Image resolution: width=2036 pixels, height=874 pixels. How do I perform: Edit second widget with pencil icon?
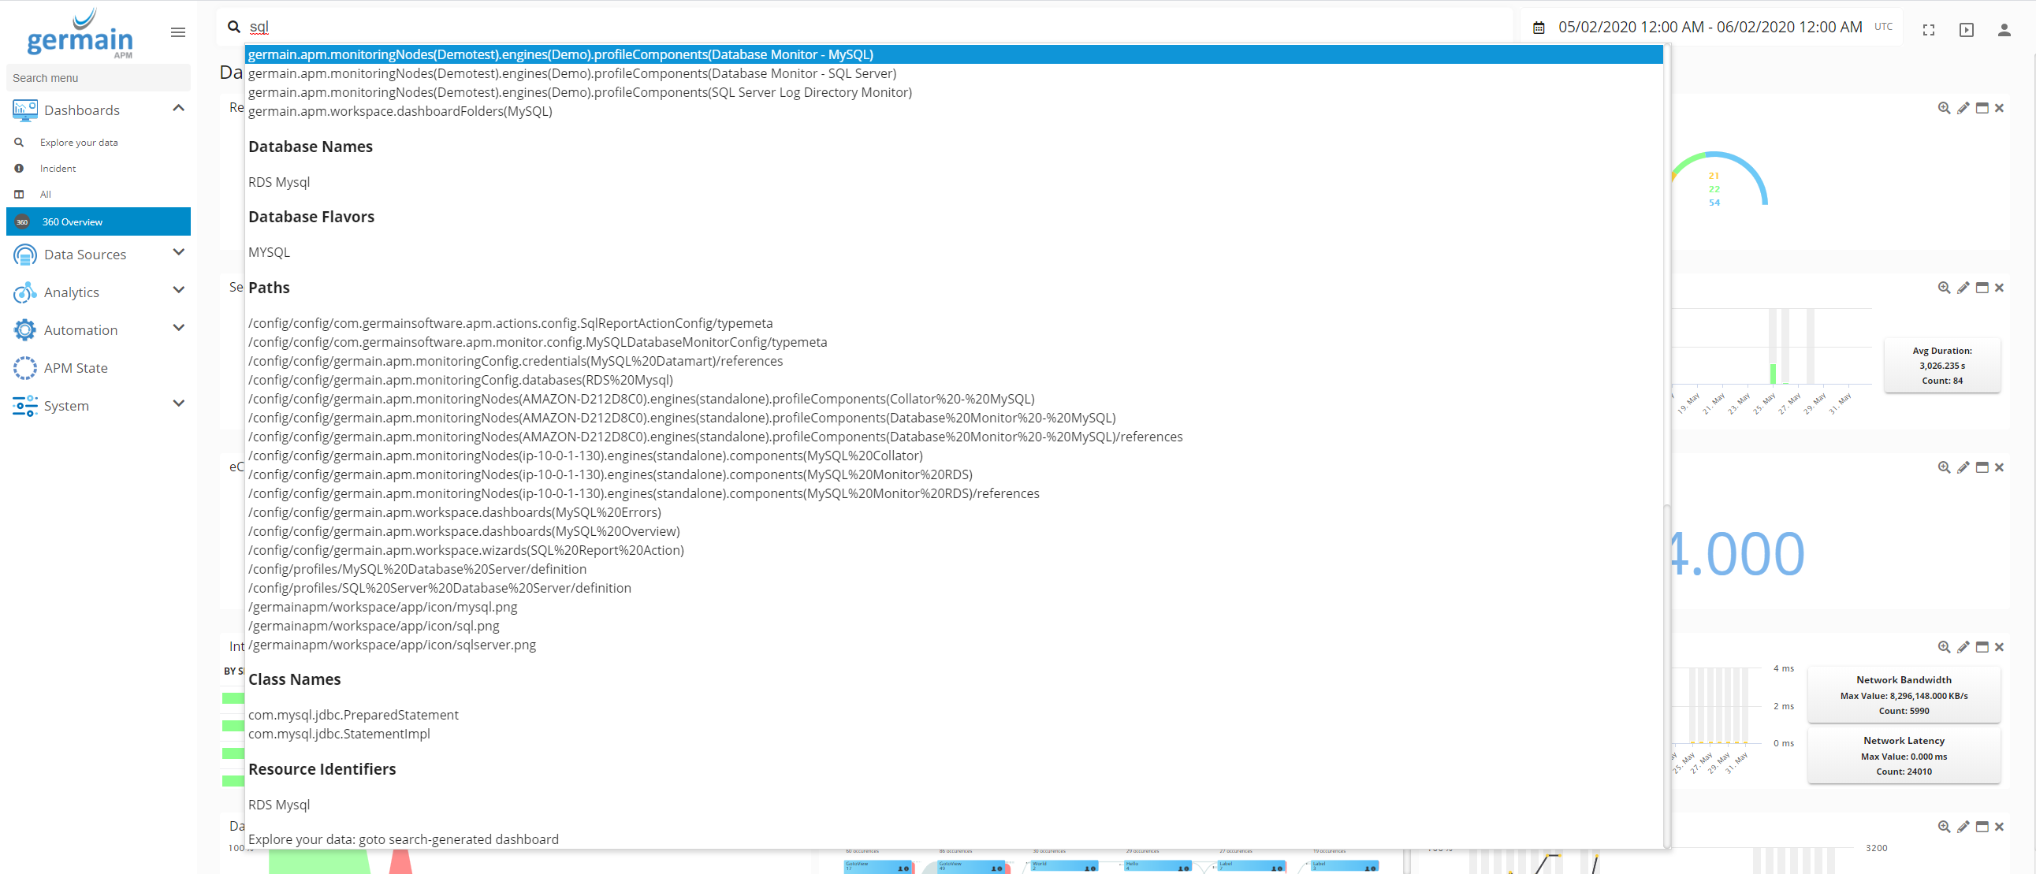[1963, 288]
